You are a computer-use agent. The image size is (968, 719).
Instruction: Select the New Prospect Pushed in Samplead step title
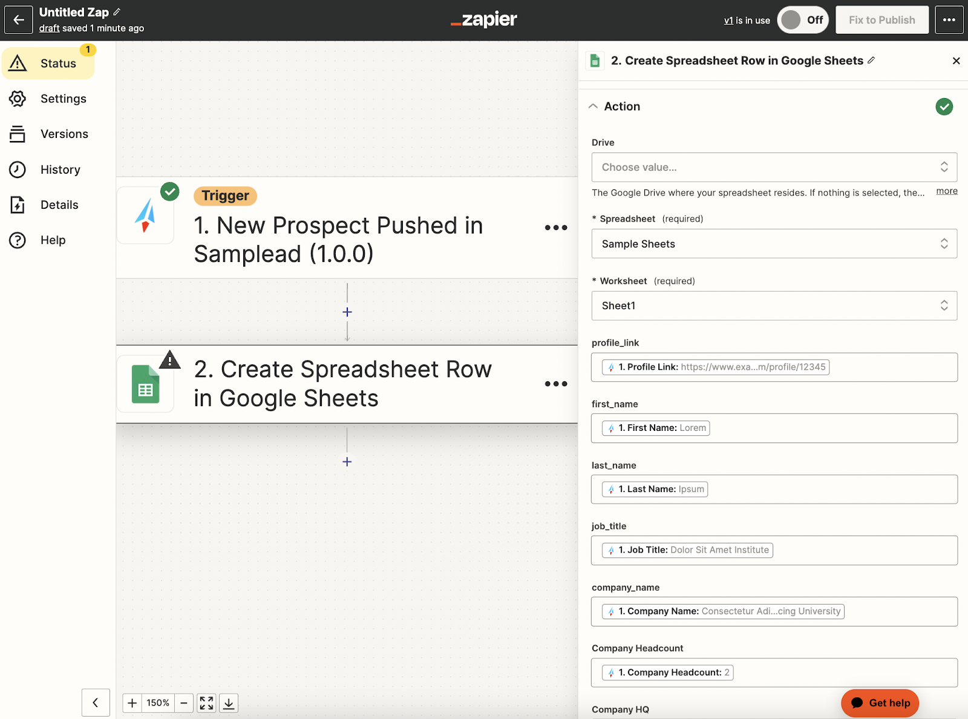[338, 240]
